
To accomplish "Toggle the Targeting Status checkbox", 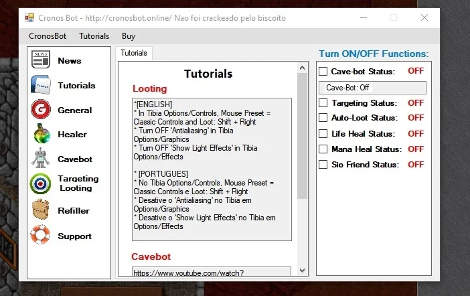I will click(x=323, y=103).
